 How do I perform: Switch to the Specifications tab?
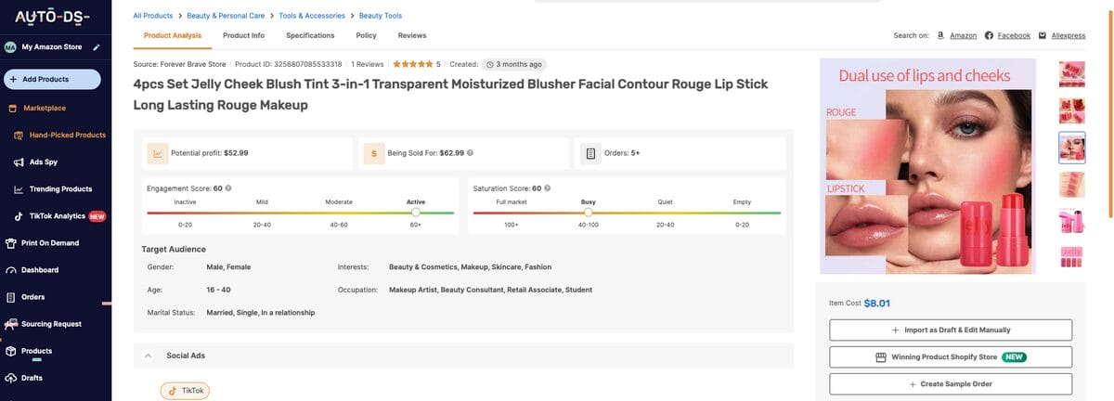[310, 35]
